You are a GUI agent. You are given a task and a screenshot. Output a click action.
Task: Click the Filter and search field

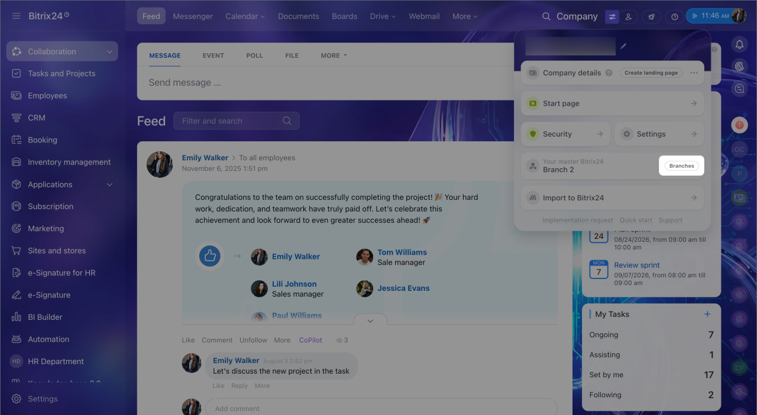click(236, 121)
